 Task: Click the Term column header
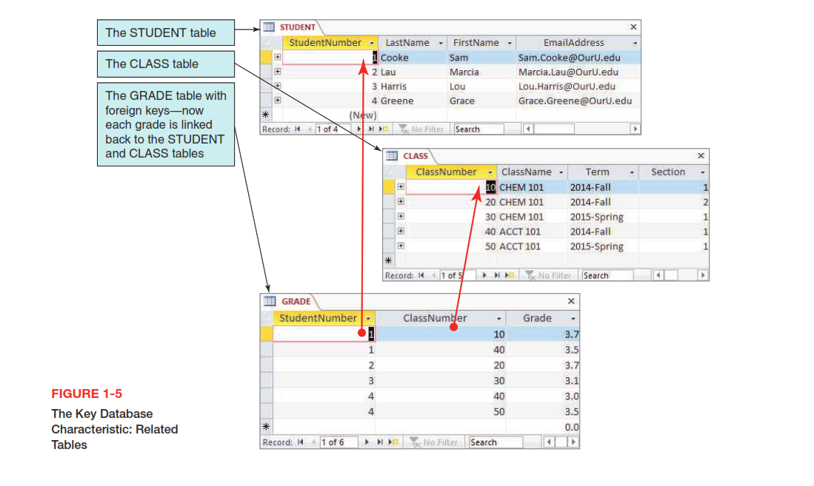click(x=603, y=172)
